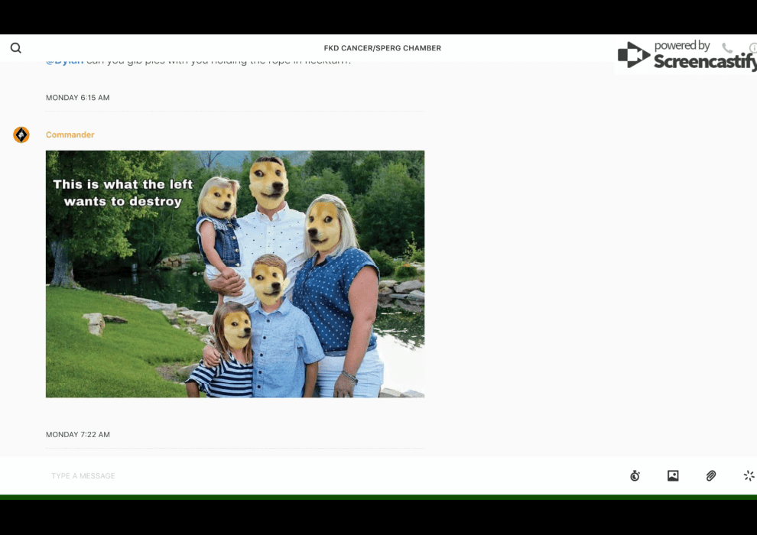Viewport: 757px width, 535px height.
Task: Open search with the magnifying glass icon
Action: point(16,48)
